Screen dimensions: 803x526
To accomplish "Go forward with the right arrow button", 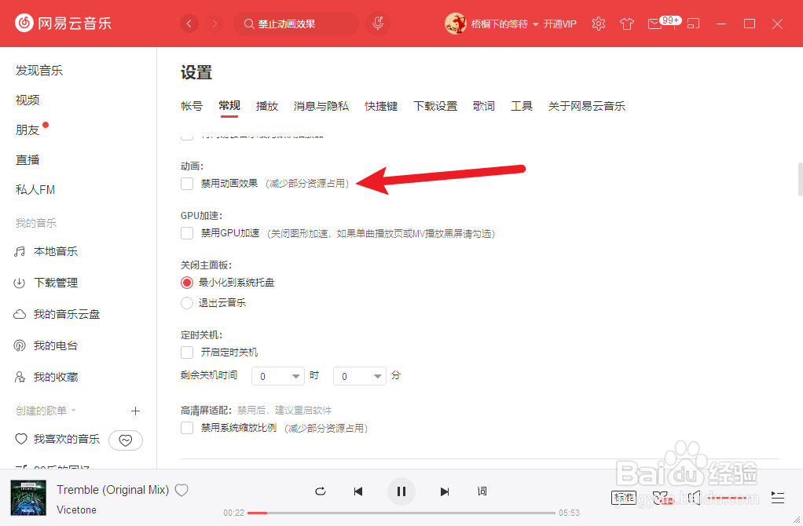I will [214, 24].
